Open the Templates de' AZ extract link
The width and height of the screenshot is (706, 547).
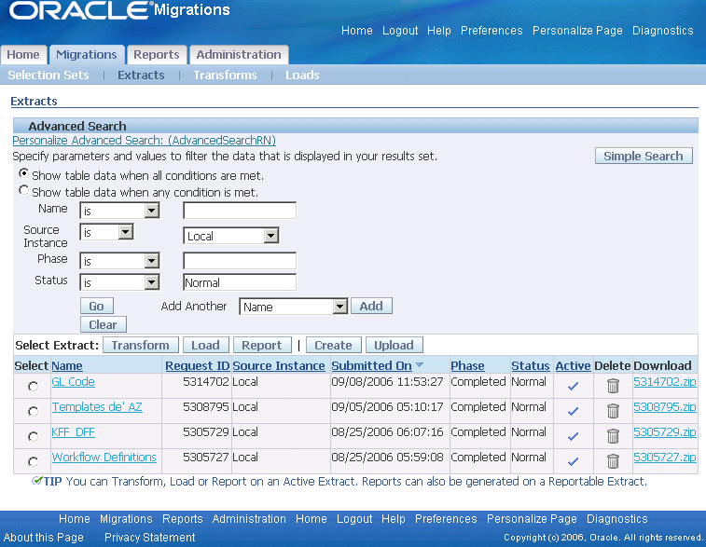pyautogui.click(x=97, y=407)
